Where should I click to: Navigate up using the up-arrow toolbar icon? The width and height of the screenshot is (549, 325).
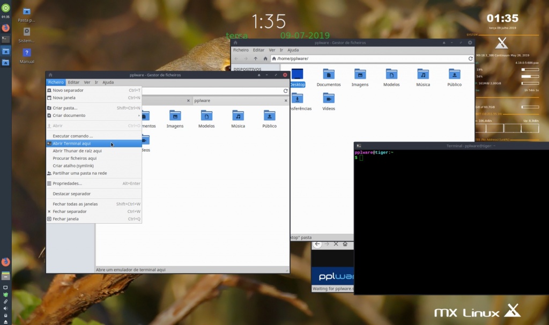255,59
